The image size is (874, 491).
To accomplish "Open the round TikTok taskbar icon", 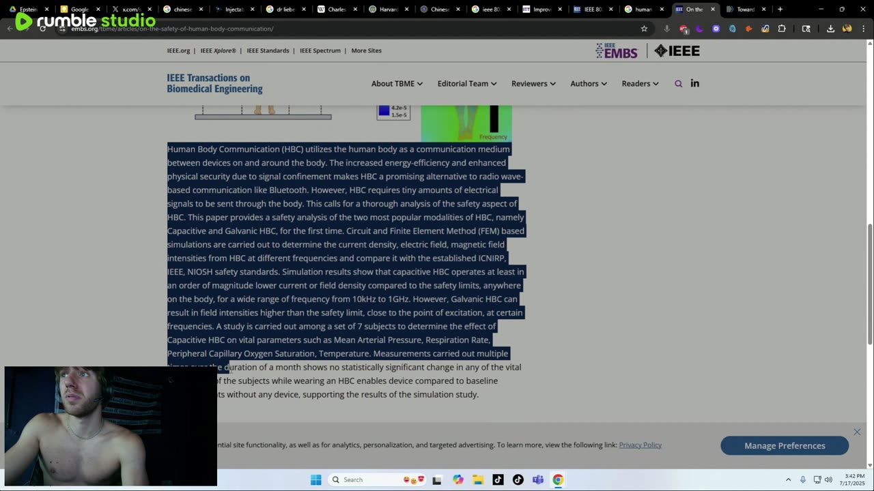I will [x=518, y=479].
